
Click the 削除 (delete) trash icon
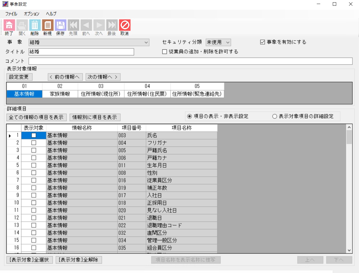35,25
